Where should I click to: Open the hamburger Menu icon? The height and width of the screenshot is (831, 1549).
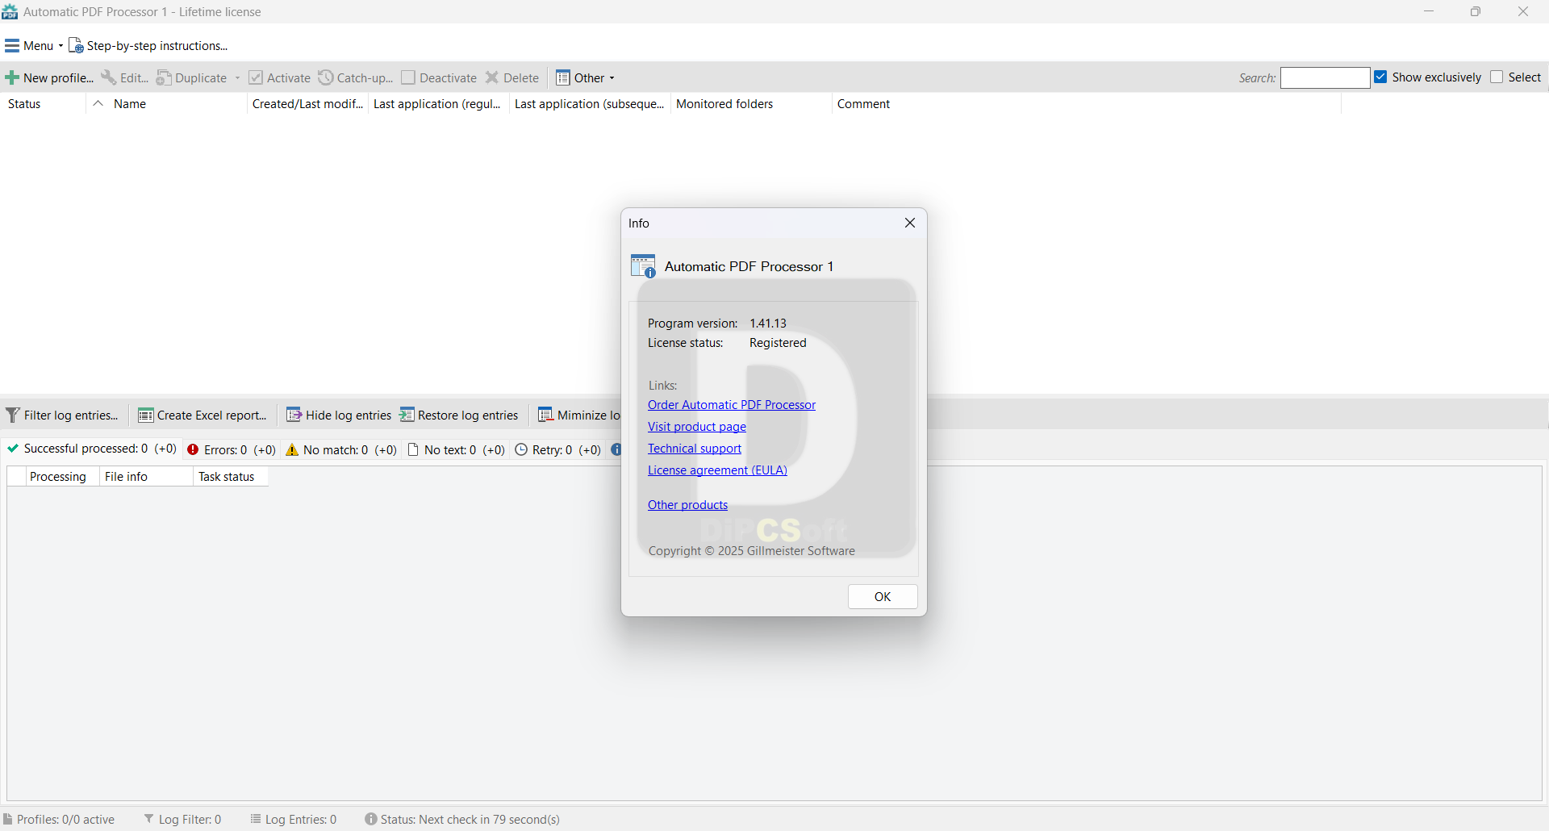[x=12, y=46]
